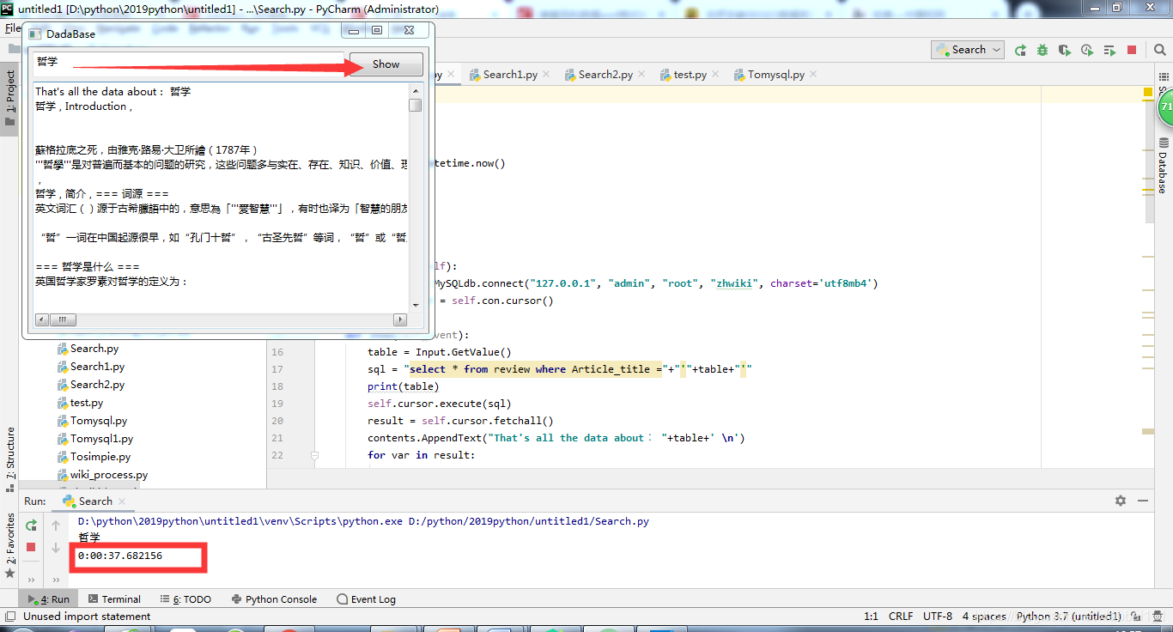Start debugging with the bug icon

[x=1042, y=51]
